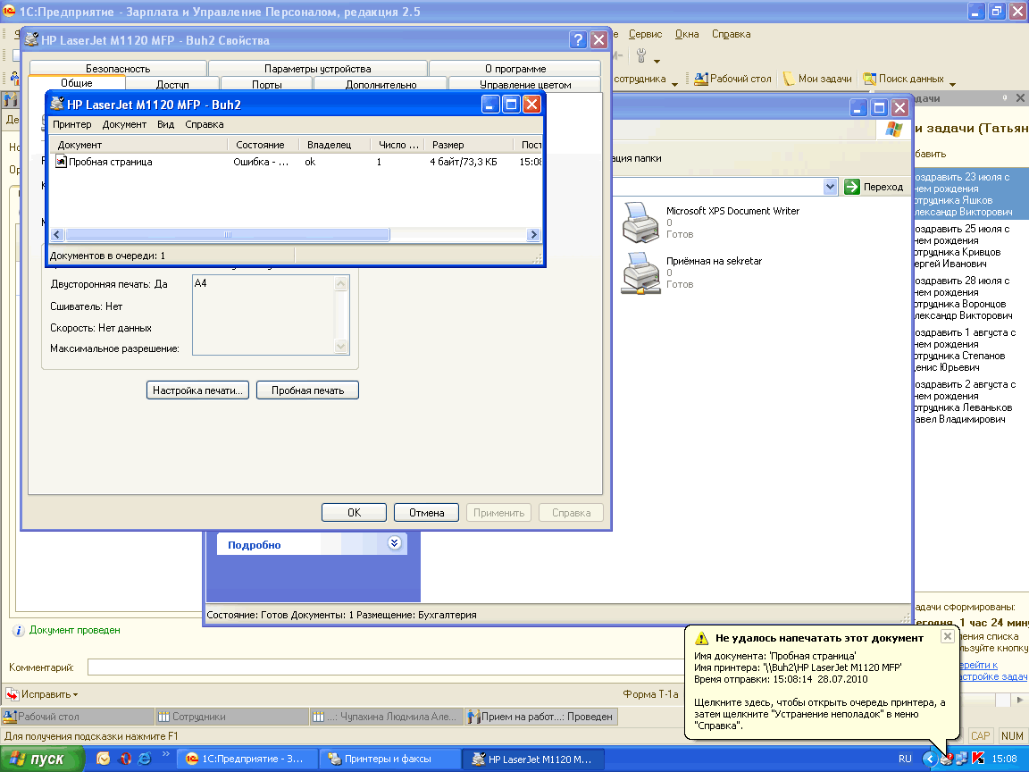Switch to 1С:Предприятие on the taskbar
The height and width of the screenshot is (772, 1029).
[x=248, y=759]
